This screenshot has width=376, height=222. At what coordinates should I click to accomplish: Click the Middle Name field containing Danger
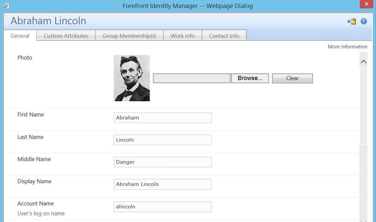pos(163,162)
